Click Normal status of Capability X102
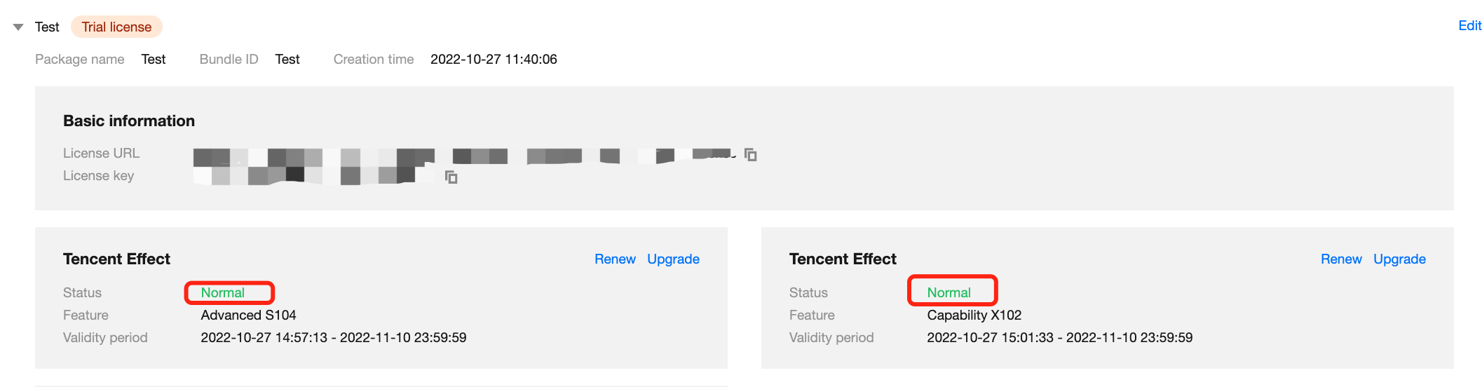Image resolution: width=1482 pixels, height=387 pixels. [x=949, y=292]
